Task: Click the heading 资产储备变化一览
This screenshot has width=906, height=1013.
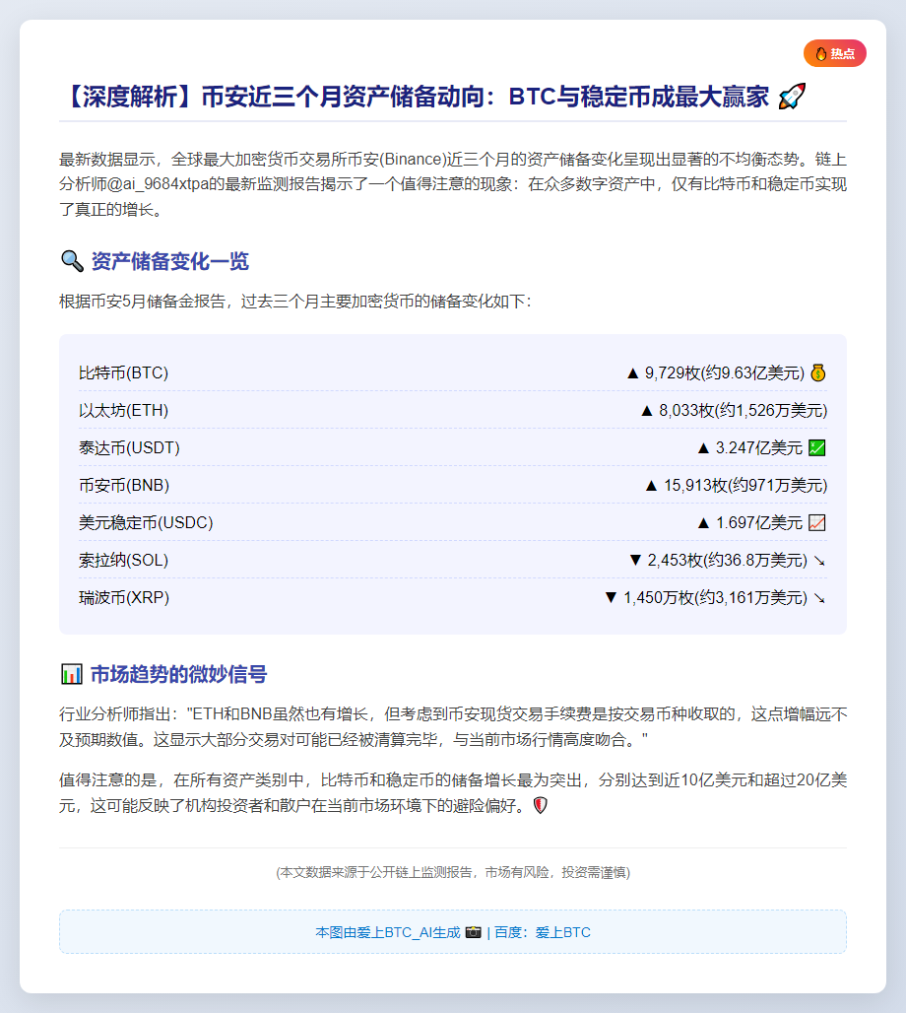Action: point(169,261)
